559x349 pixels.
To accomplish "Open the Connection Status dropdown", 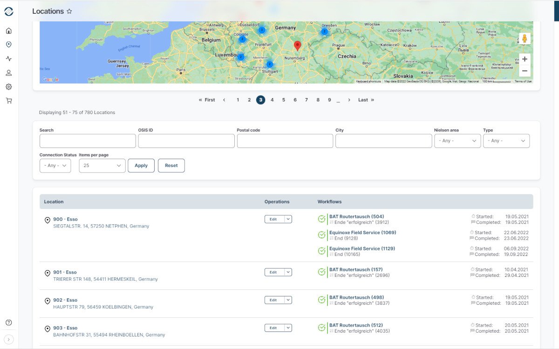I will (55, 166).
